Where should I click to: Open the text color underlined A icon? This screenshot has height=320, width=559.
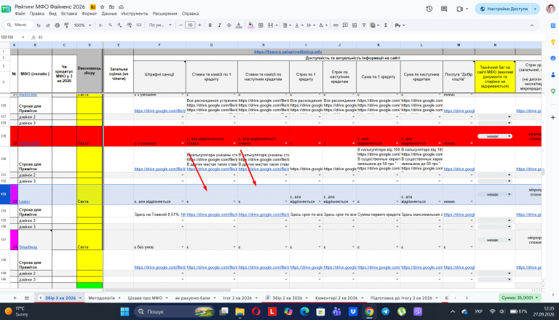tap(239, 25)
